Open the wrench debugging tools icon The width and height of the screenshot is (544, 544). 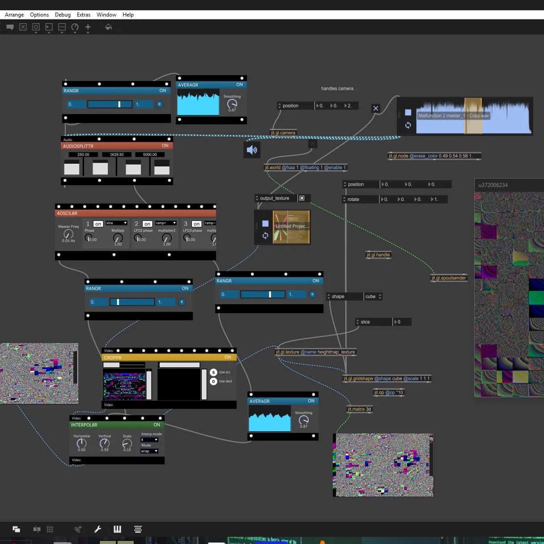(x=98, y=529)
